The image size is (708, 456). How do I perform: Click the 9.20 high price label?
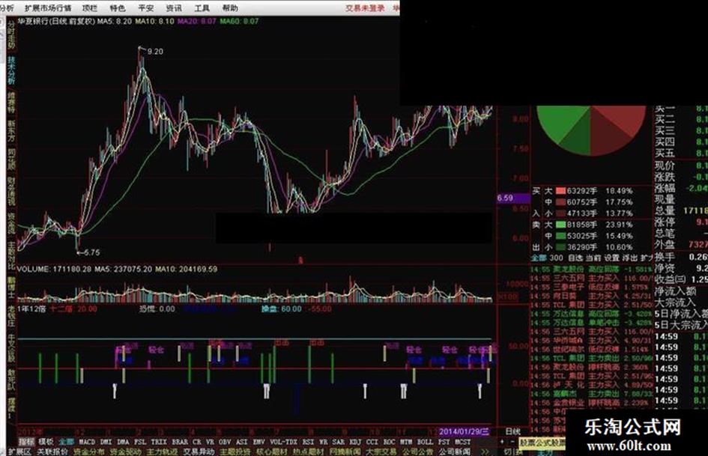coord(155,52)
